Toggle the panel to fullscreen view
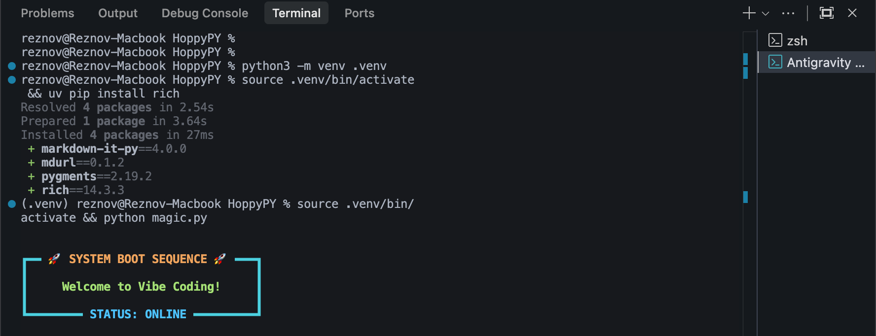 click(x=827, y=13)
